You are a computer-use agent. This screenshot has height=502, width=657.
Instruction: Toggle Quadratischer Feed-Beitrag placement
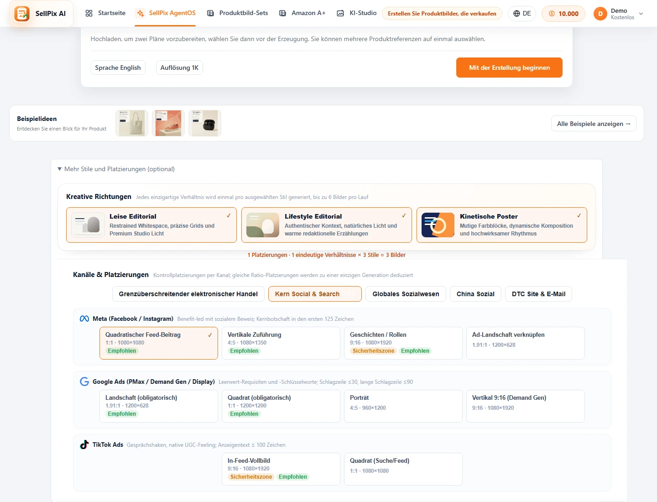(x=159, y=343)
